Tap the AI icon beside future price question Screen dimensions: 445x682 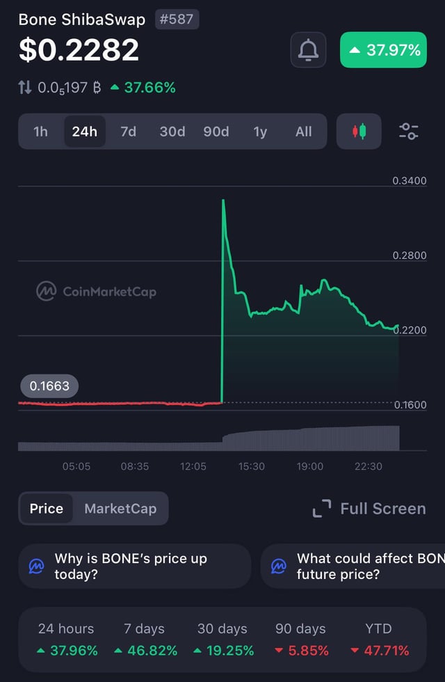279,566
